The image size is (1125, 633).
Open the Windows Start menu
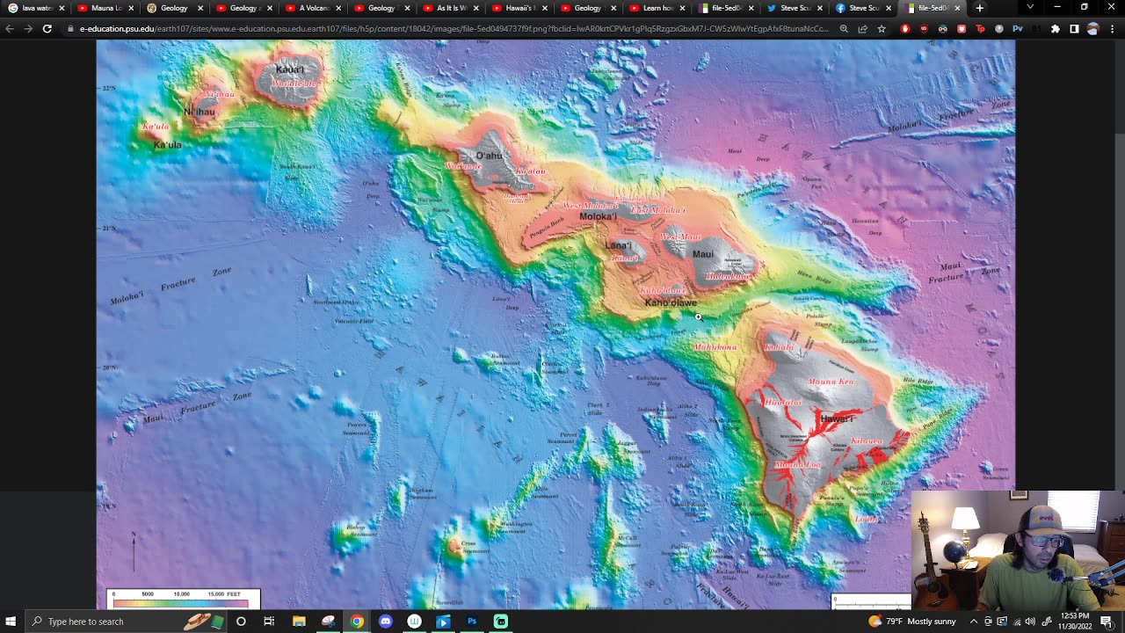[11, 622]
